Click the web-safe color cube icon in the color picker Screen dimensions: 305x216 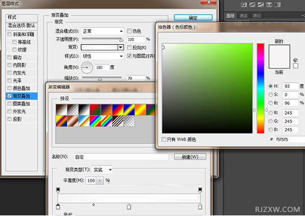tap(295, 60)
